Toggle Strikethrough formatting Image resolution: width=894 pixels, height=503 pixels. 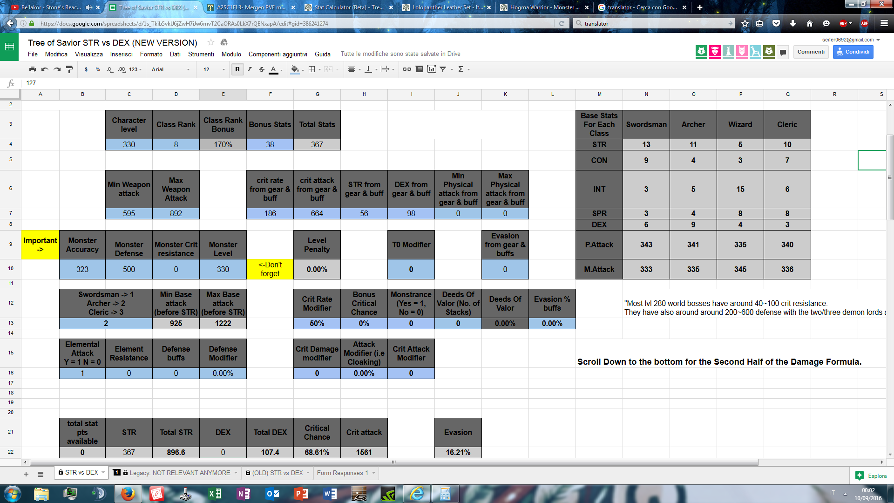tap(262, 69)
